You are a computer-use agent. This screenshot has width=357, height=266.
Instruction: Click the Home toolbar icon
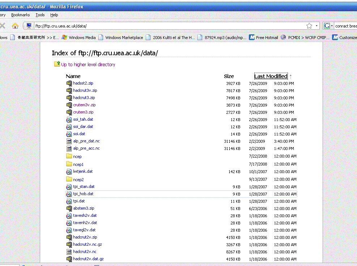click(15, 26)
